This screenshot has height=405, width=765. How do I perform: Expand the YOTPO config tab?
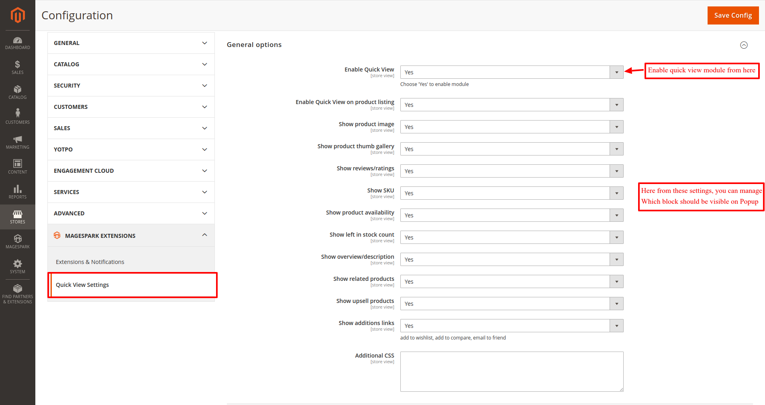tap(131, 149)
